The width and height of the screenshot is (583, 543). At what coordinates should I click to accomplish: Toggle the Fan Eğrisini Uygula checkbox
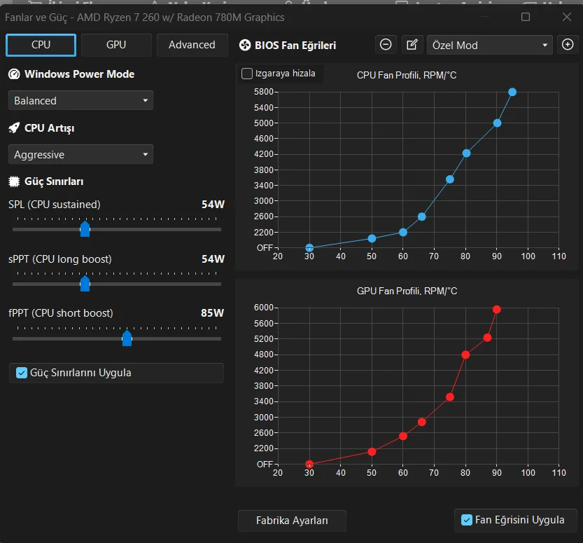(467, 520)
